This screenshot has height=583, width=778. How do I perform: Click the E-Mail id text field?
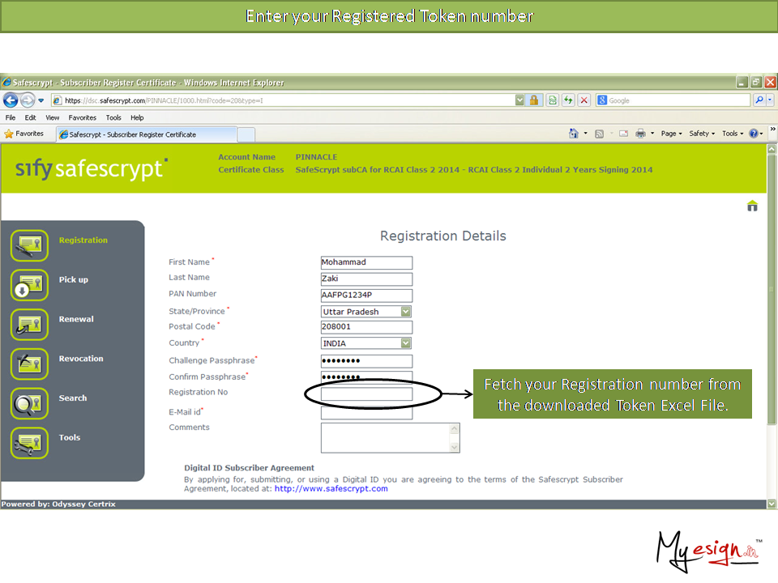click(x=366, y=414)
